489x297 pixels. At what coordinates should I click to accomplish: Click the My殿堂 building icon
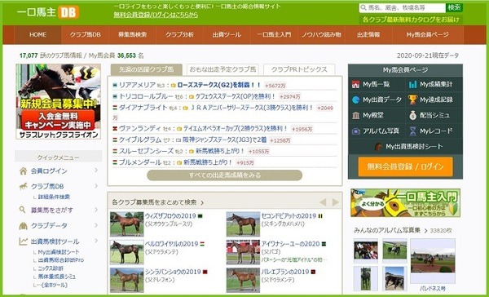(355, 115)
